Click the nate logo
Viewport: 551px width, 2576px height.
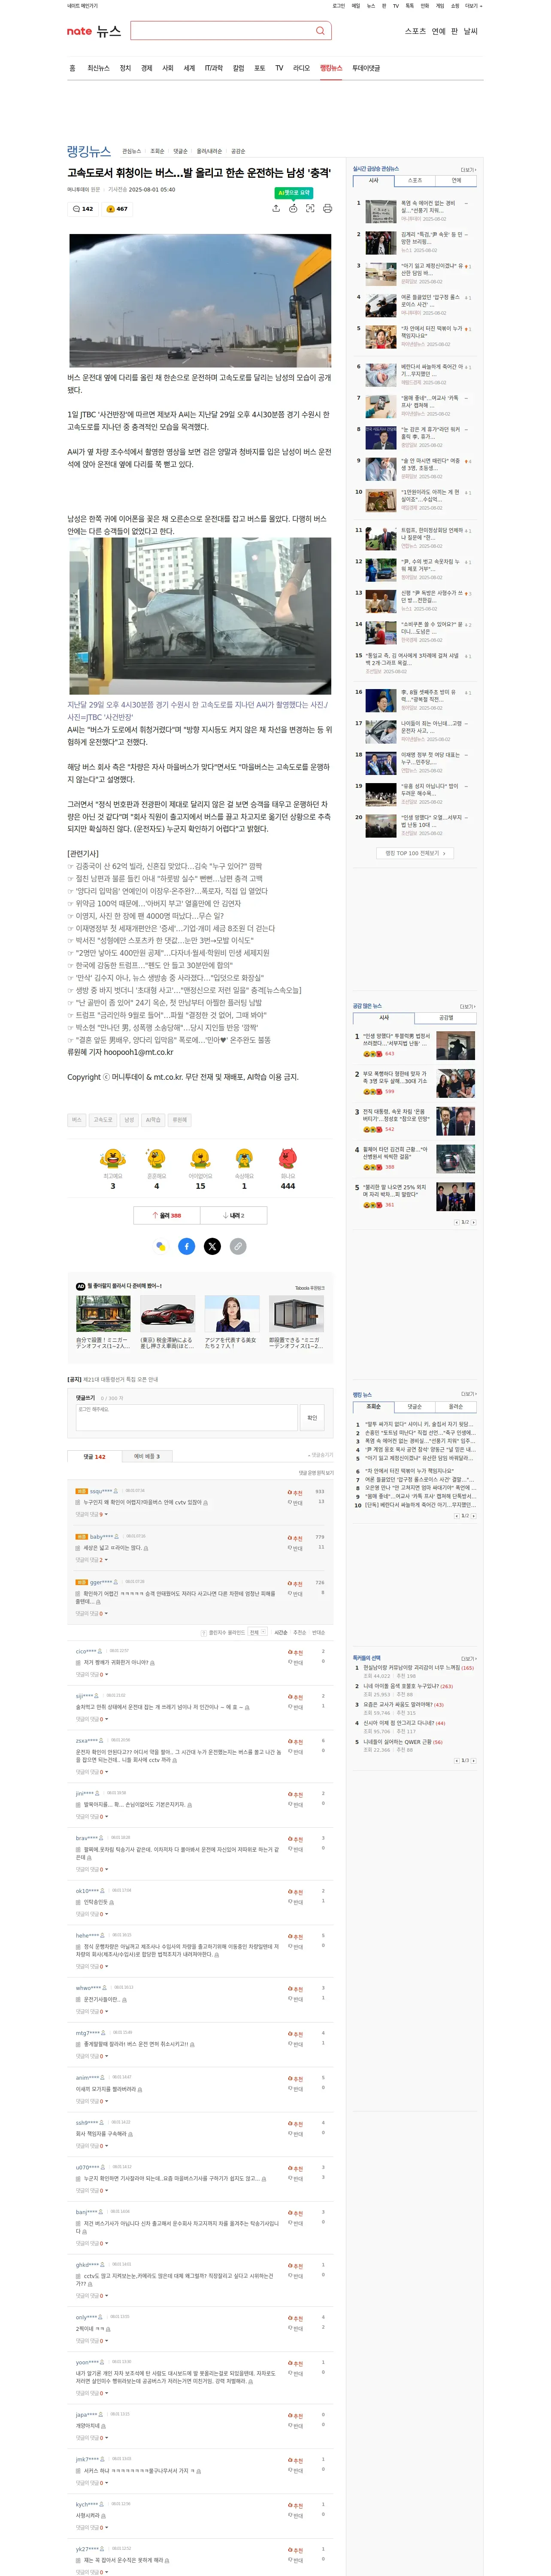[79, 31]
